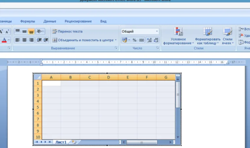Increase the decimal places
Screen dimensions: 250x148
point(149,40)
